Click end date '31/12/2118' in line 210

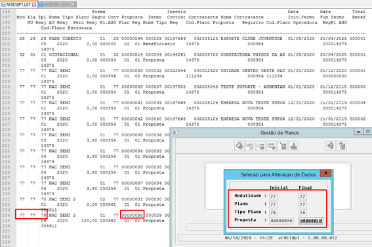pos(333,86)
